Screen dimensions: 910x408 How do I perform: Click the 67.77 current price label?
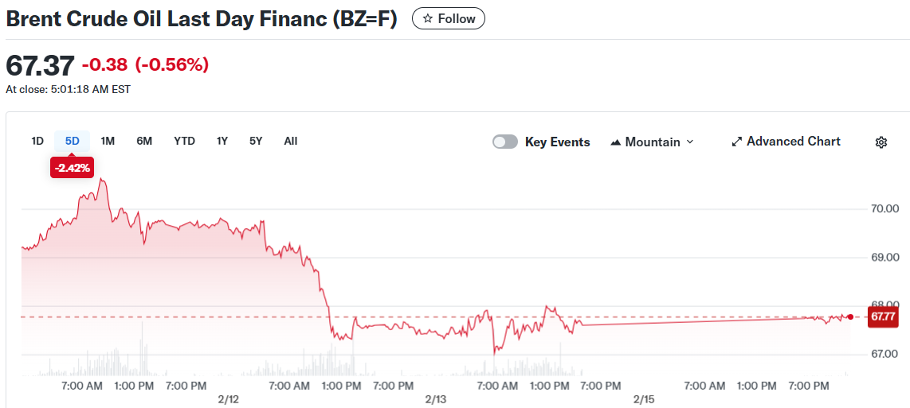[x=883, y=317]
